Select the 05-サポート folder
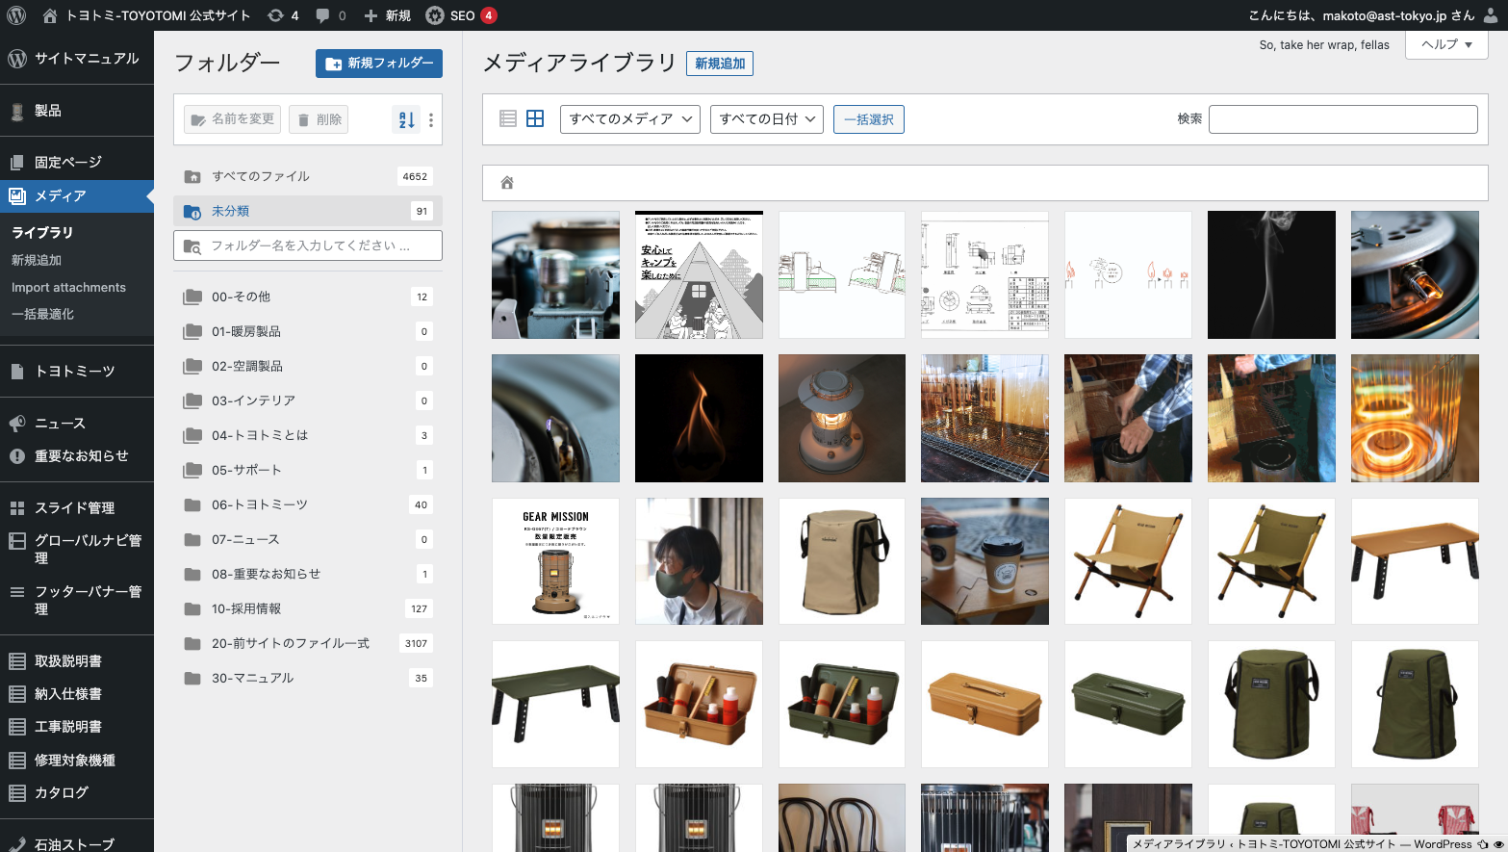This screenshot has height=852, width=1508. click(x=308, y=470)
